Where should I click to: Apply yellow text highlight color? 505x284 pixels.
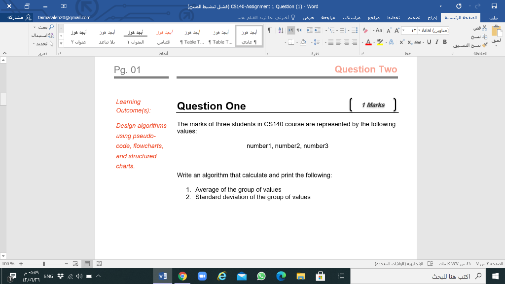379,43
